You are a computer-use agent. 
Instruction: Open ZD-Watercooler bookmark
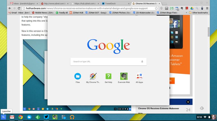click(144, 13)
